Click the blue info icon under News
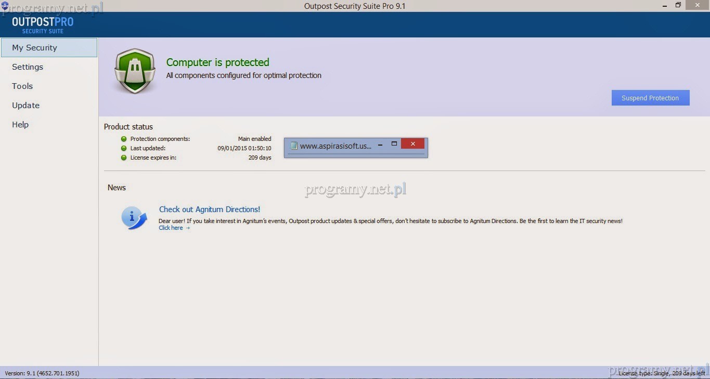Viewport: 710px width, 379px height. click(x=134, y=218)
